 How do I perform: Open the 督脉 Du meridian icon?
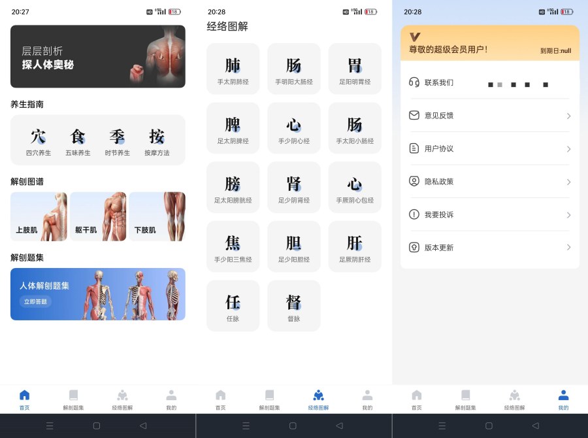(x=293, y=305)
